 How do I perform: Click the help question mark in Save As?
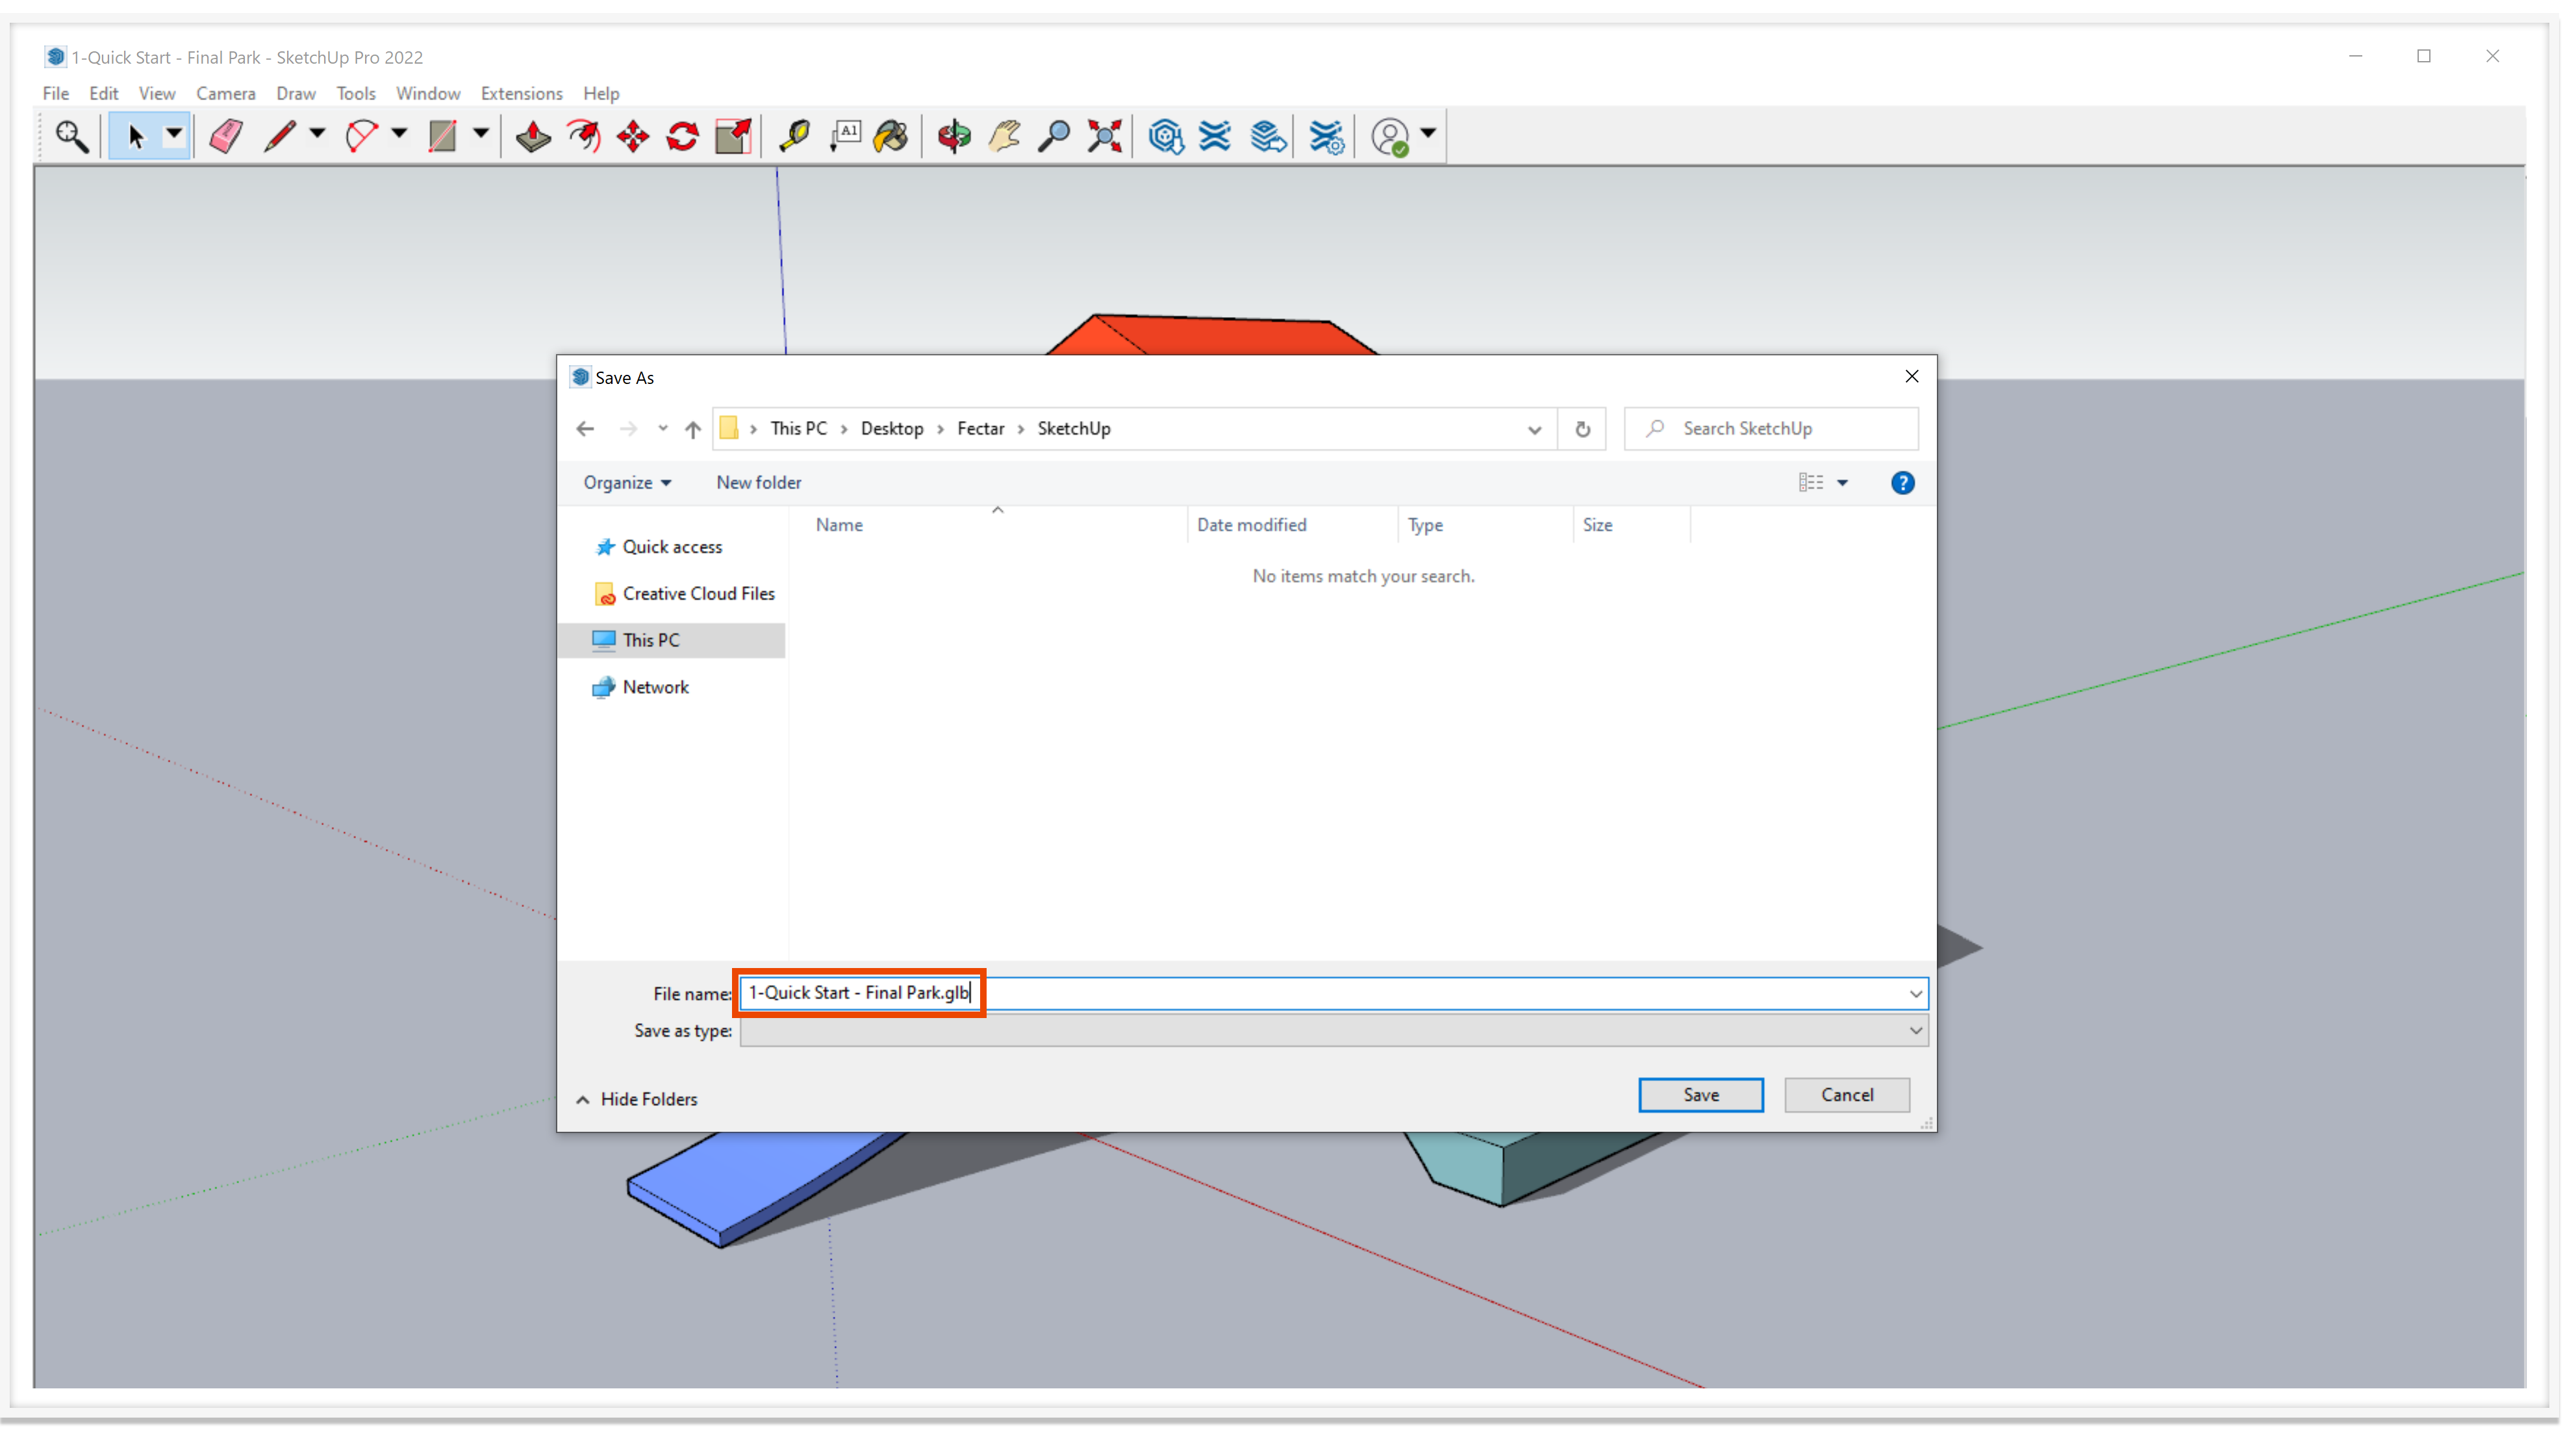pos(1902,483)
